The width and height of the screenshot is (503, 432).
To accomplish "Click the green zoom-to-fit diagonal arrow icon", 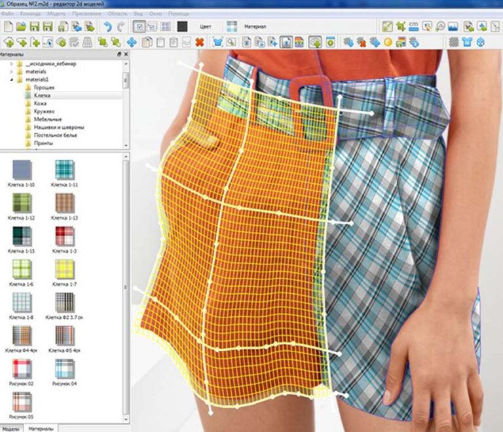I will coord(387,27).
